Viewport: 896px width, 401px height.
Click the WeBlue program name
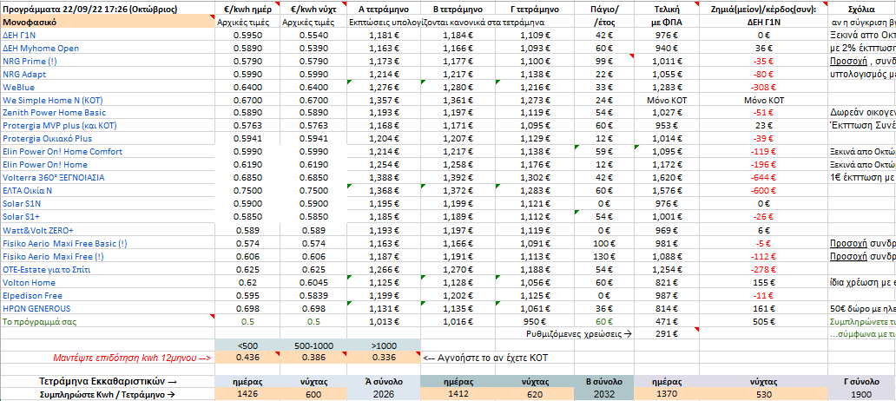click(108, 88)
